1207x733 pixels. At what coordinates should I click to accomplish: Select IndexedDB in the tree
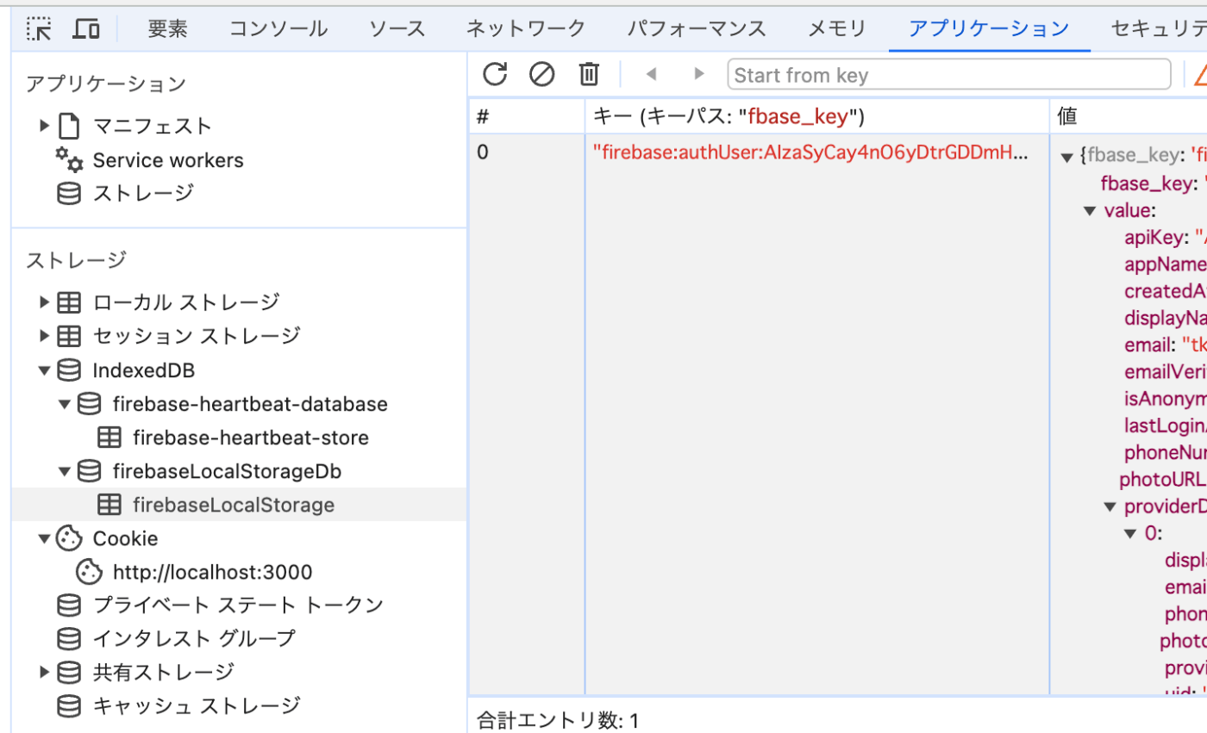click(144, 370)
